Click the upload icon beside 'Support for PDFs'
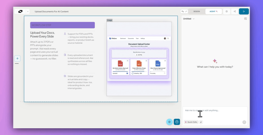The width and height of the screenshot is (263, 135). (x=65, y=33)
